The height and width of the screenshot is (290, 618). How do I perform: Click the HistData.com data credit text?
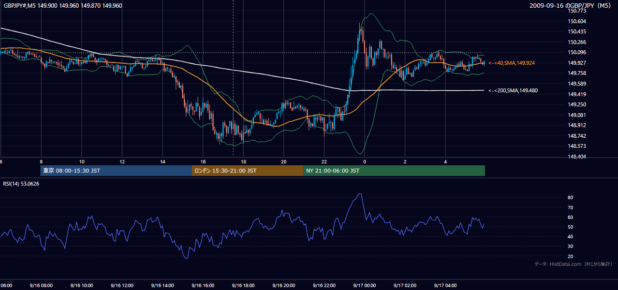[x=574, y=264]
